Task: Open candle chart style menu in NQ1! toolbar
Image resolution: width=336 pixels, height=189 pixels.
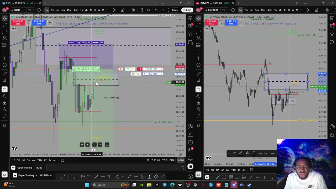Action: click(114, 10)
